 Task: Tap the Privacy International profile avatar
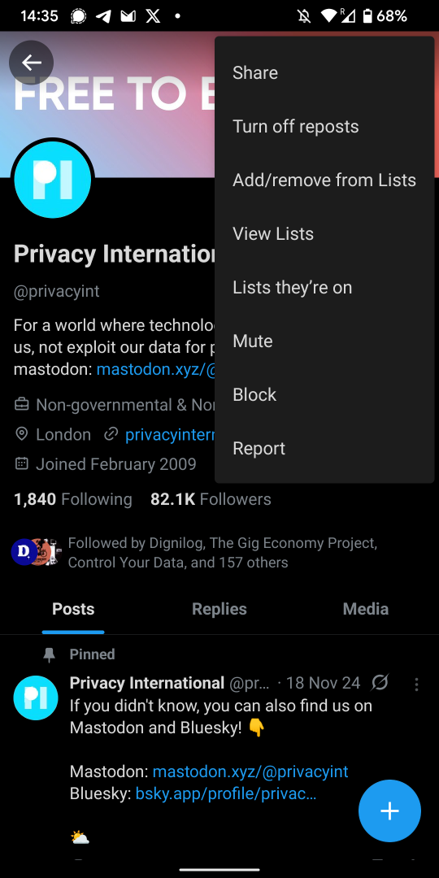tap(53, 180)
